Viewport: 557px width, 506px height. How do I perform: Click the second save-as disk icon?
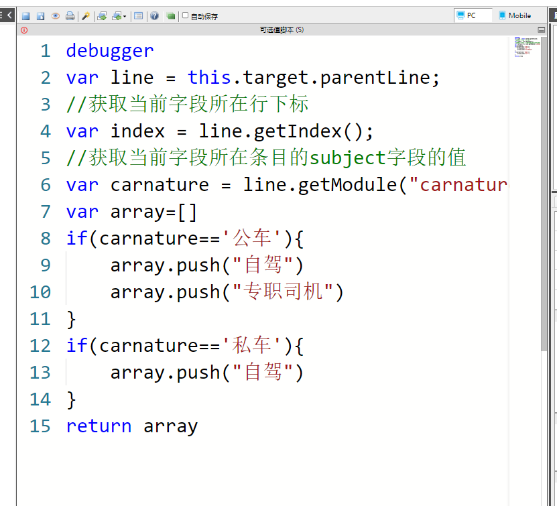pos(40,16)
